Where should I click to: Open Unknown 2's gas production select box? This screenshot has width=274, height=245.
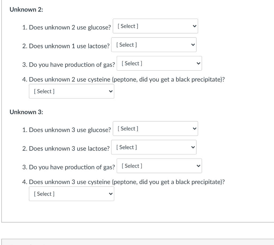(159, 63)
